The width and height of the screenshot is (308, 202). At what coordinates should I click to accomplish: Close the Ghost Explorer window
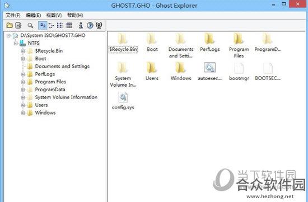298,4
